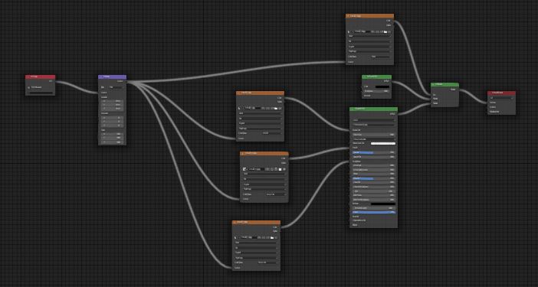The image size is (538, 287).
Task: Click new-image icon in bottom Image Texture node
Action: (267, 237)
